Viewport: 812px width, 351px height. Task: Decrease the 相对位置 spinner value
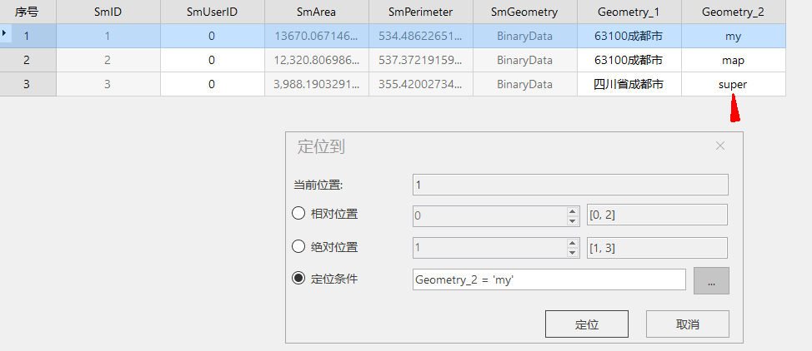tap(572, 220)
